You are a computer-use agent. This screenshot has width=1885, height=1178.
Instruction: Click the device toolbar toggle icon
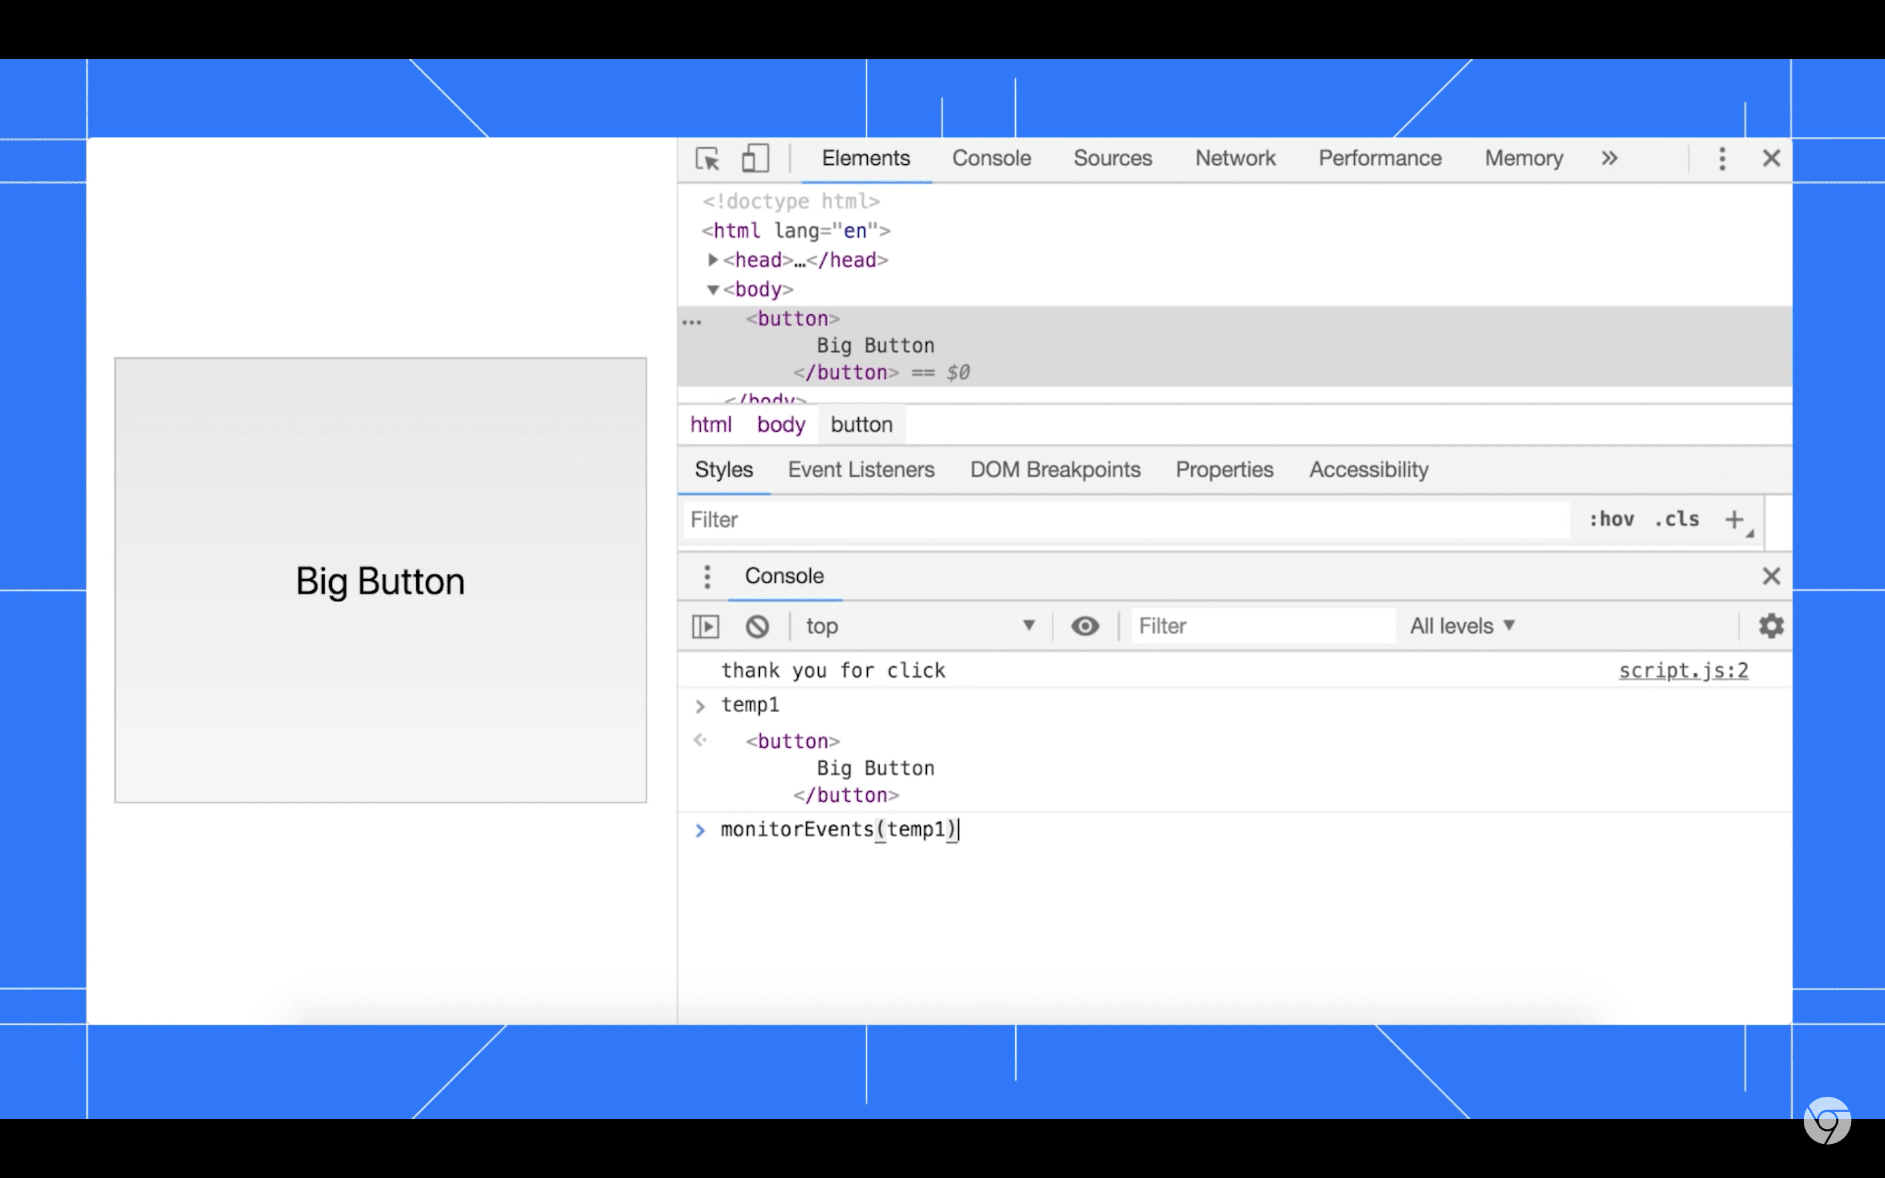756,159
